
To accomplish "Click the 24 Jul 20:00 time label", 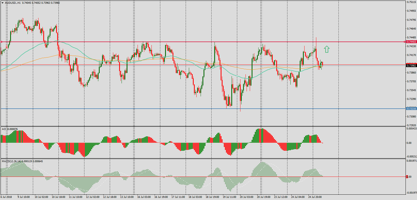I will pyautogui.click(x=315, y=197).
